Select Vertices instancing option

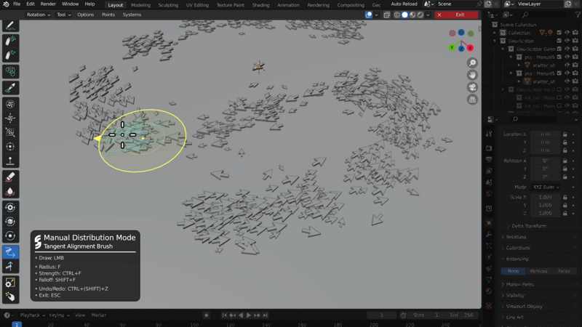click(538, 271)
